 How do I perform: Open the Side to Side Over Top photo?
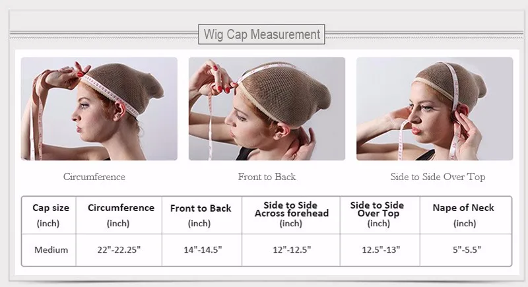[x=435, y=109]
